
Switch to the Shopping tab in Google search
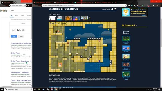[29, 15]
